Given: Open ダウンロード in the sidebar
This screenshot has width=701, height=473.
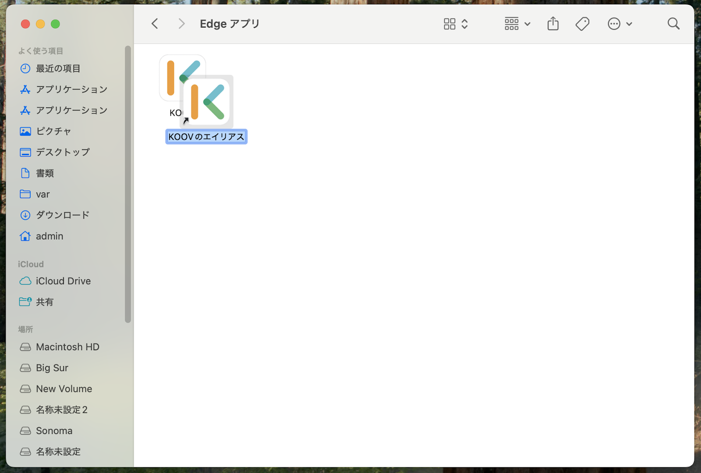Looking at the screenshot, I should (x=55, y=215).
